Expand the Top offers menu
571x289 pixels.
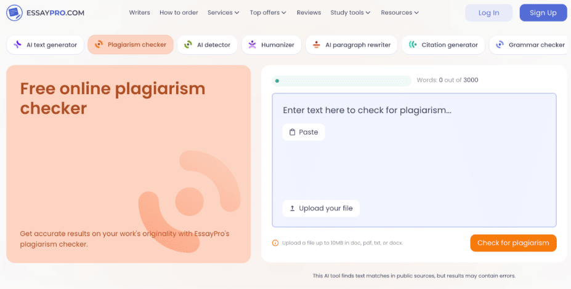click(268, 13)
